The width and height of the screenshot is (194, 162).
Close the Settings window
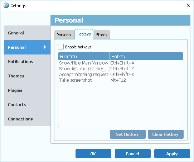tap(188, 5)
